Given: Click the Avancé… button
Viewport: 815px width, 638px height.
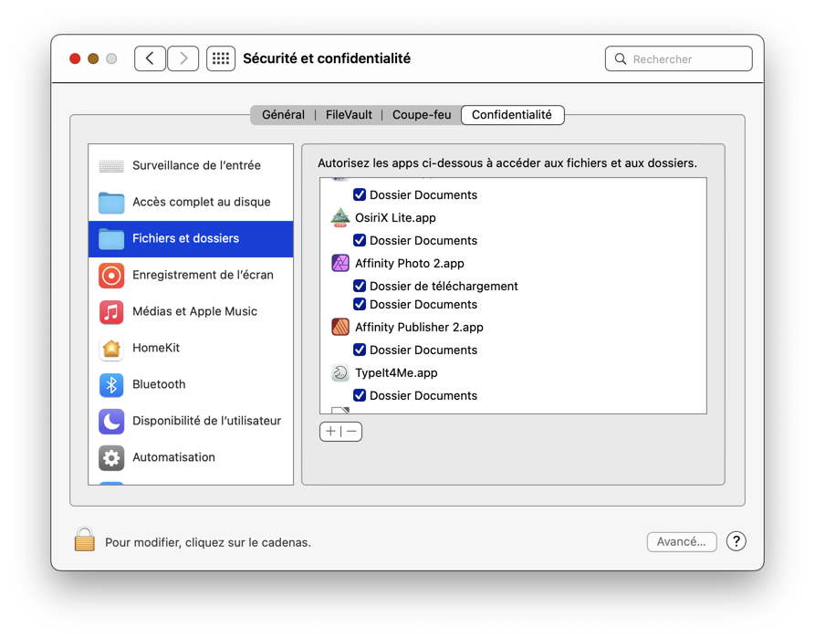Looking at the screenshot, I should click(x=682, y=541).
